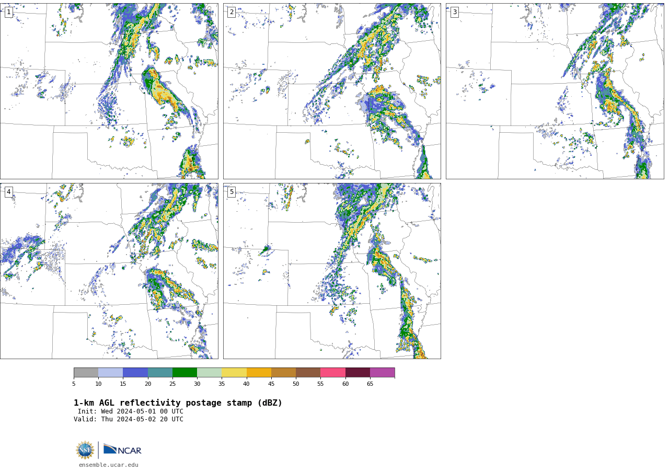
Task: Click the colorbar tick label 50
Action: click(296, 384)
